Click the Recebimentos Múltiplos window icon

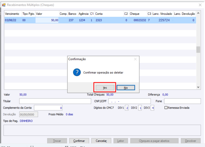(x=4, y=5)
